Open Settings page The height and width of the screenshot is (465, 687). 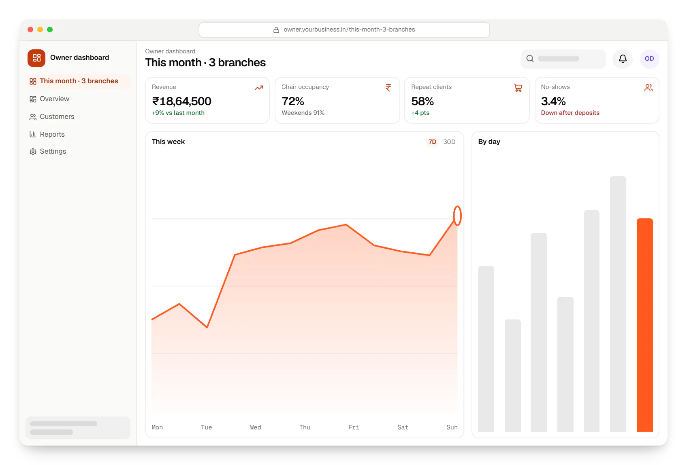tap(78, 152)
